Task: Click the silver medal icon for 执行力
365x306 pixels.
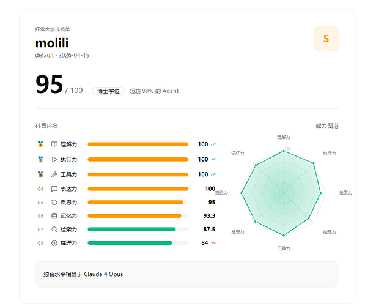Action: 40,159
